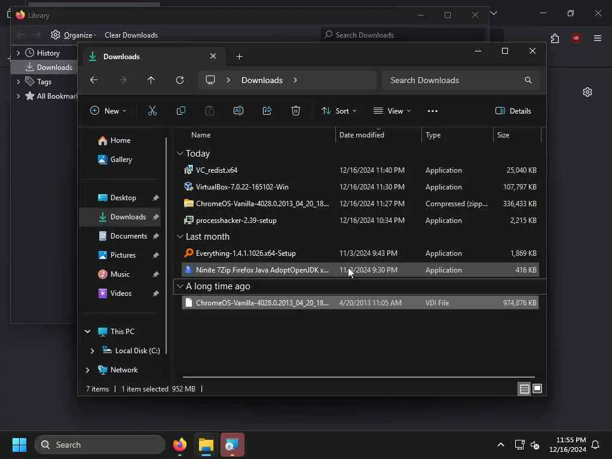
Task: Select the processhacker-2.39-setup file
Action: click(360, 220)
